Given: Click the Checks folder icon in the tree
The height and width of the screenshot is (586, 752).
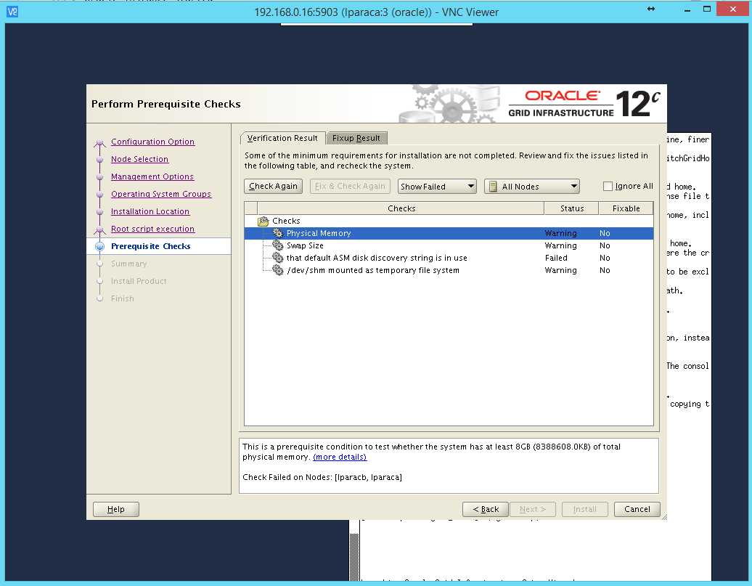Looking at the screenshot, I should click(263, 221).
